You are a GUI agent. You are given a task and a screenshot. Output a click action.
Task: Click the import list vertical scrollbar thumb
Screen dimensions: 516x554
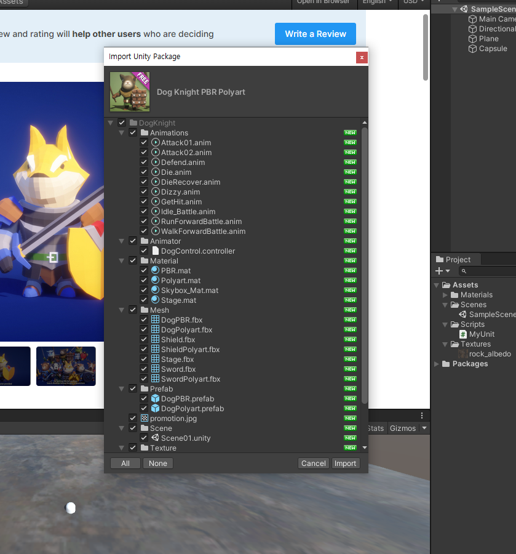[365, 266]
